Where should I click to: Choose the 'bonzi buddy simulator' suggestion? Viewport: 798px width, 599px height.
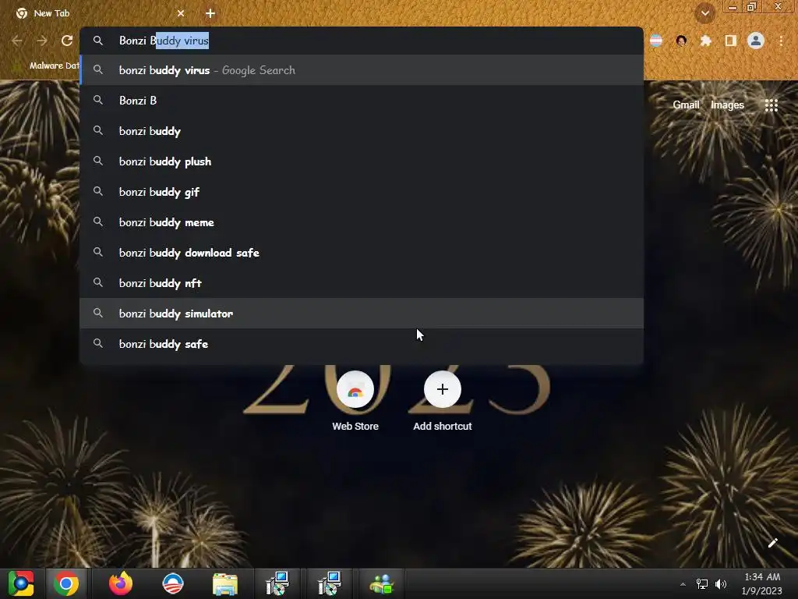point(362,314)
